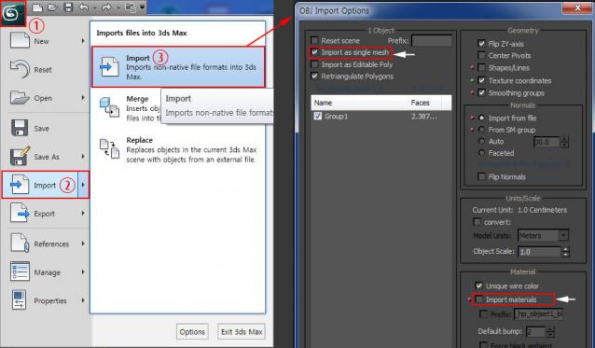Toggle Import materials checkbox

tap(479, 299)
